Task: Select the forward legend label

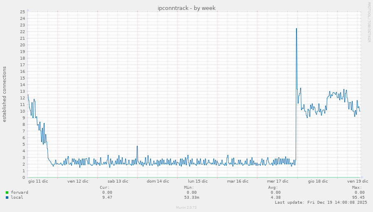Action: point(20,193)
